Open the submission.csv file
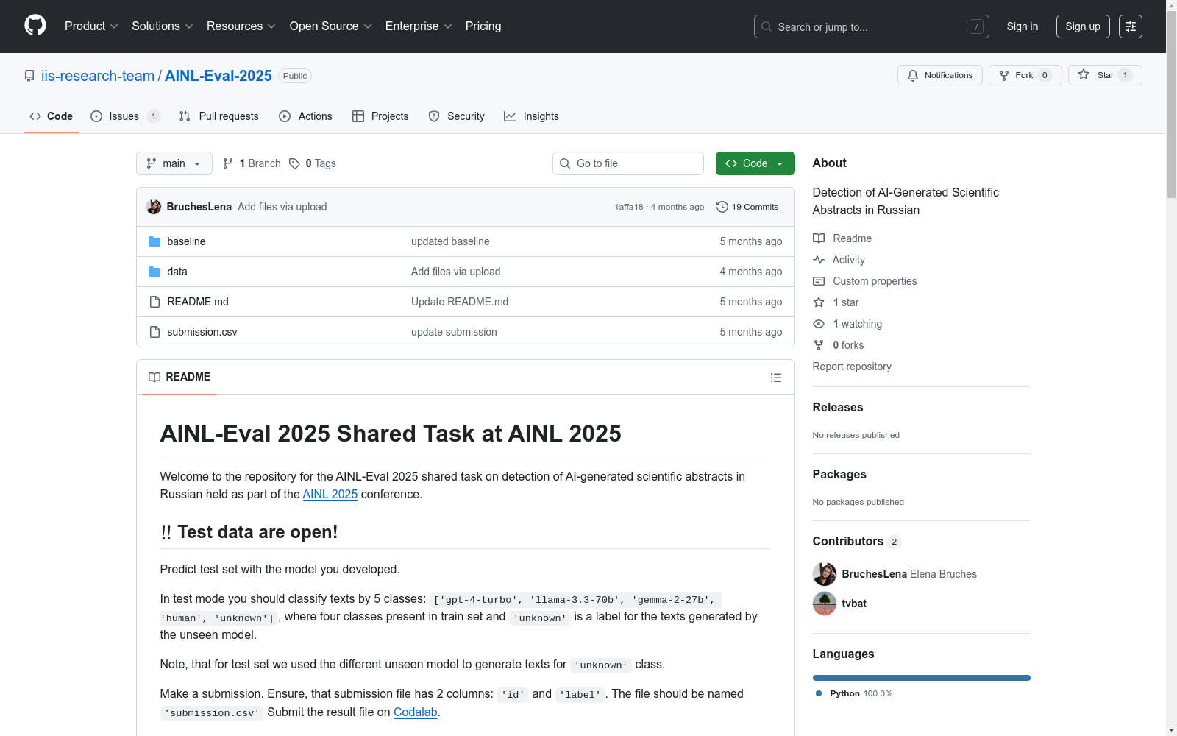 (202, 332)
